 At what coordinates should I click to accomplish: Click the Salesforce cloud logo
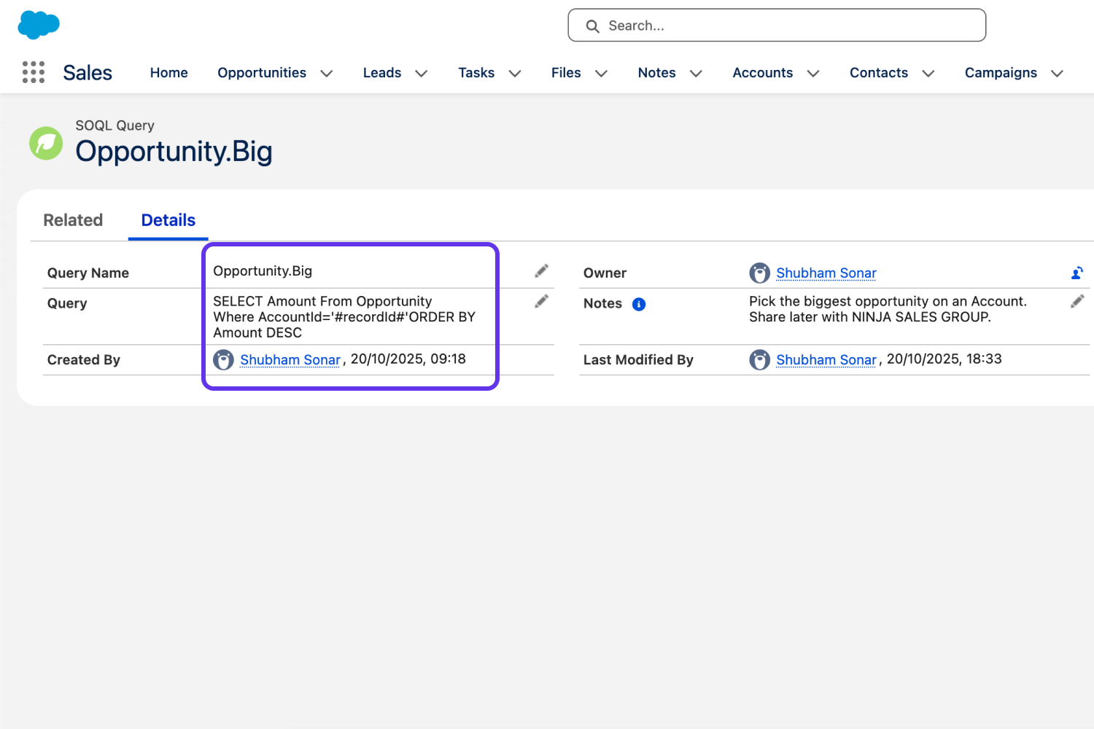pyautogui.click(x=39, y=25)
